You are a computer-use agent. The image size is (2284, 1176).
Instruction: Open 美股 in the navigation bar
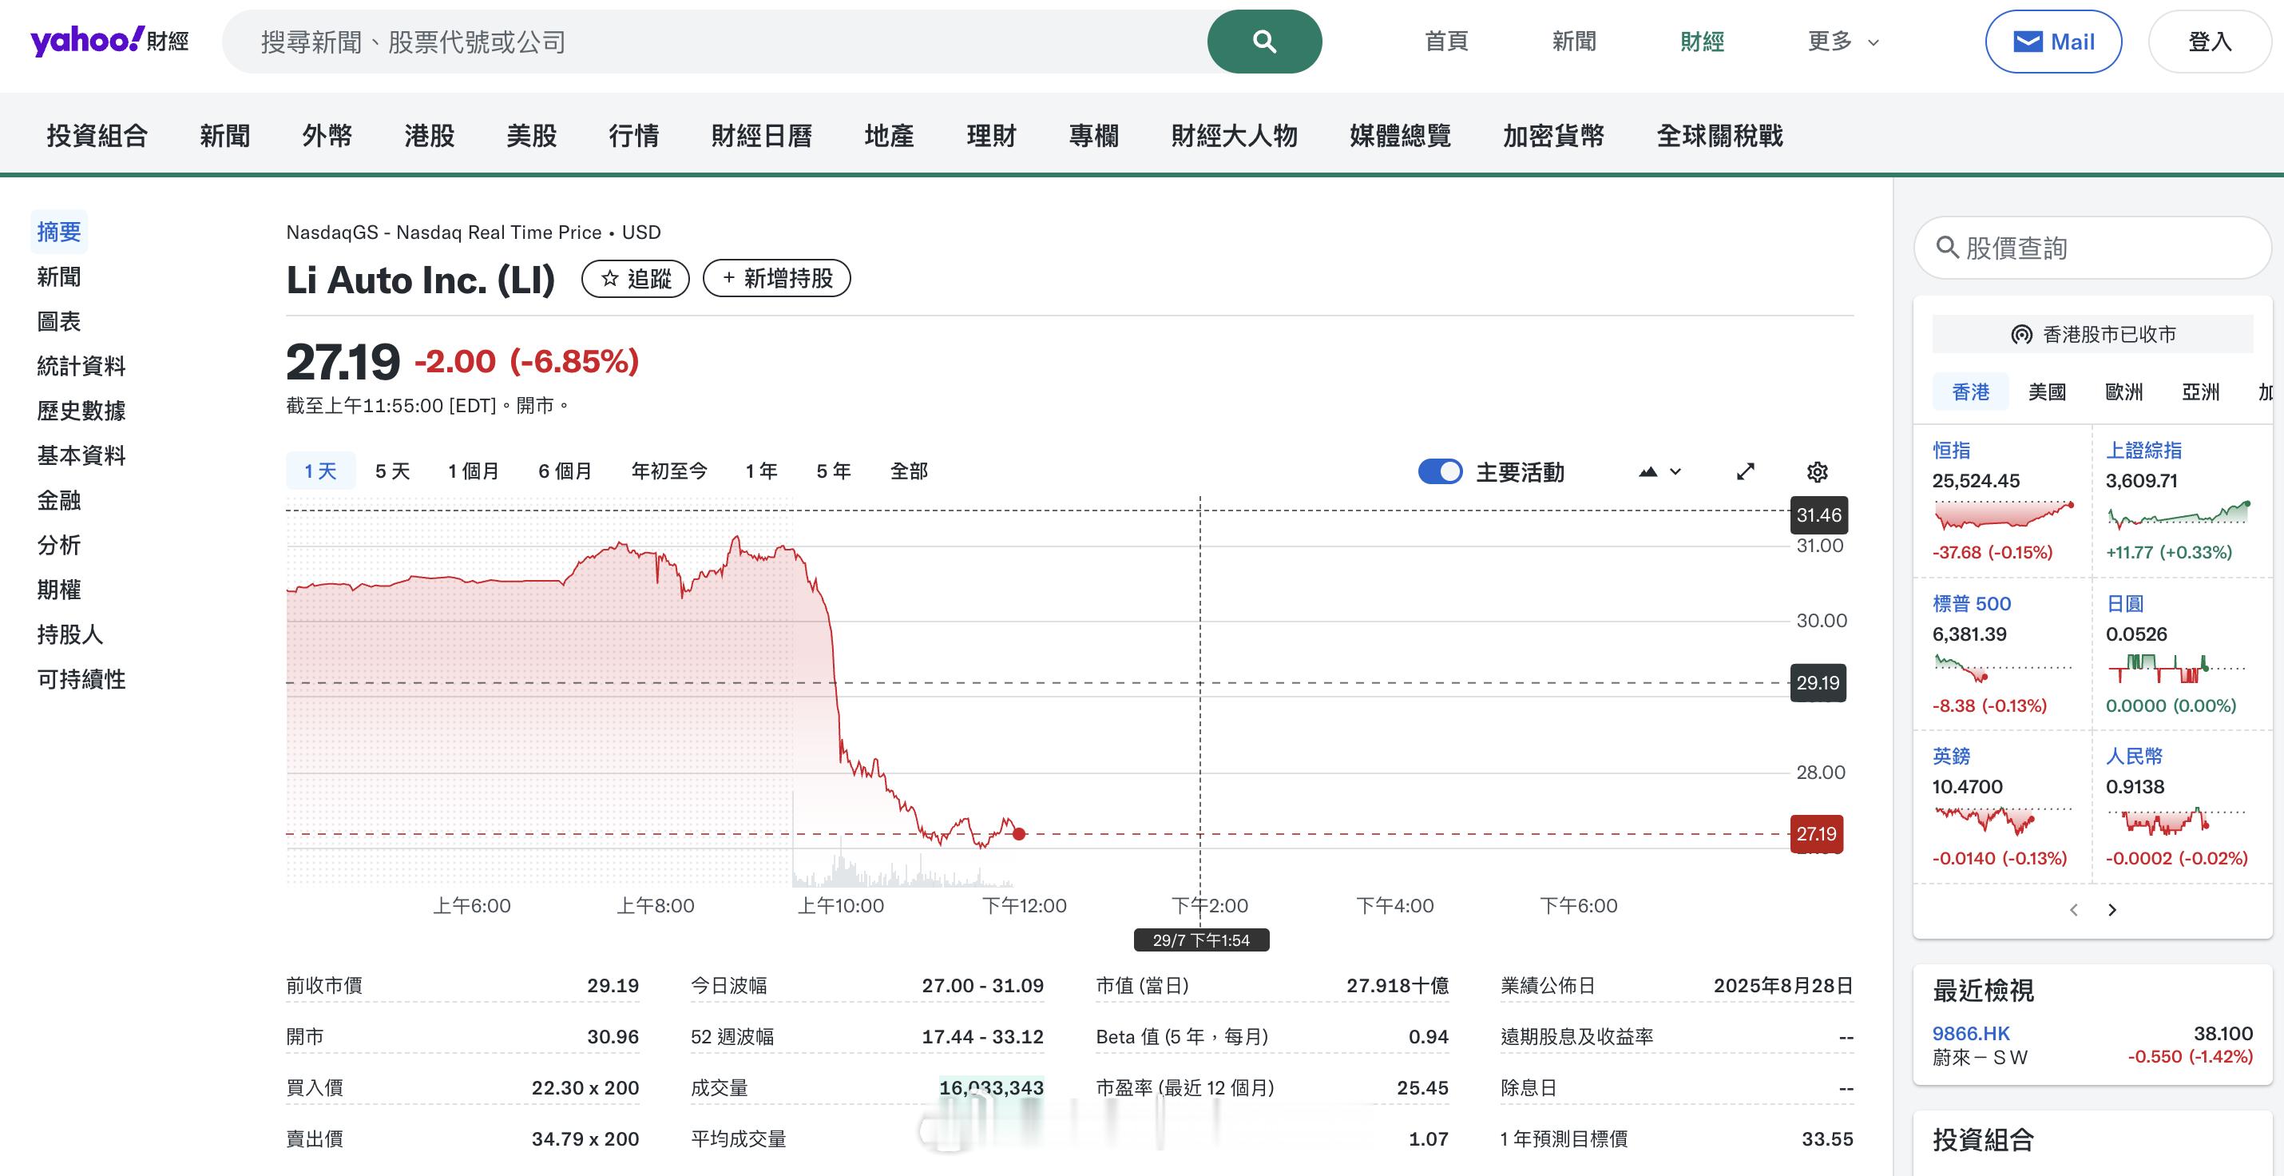pos(532,136)
